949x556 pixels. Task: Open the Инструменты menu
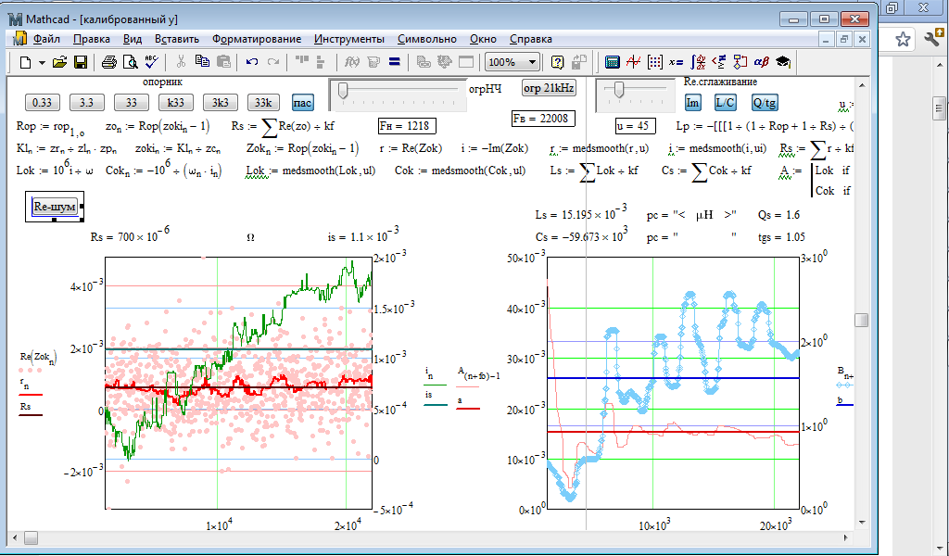[348, 39]
